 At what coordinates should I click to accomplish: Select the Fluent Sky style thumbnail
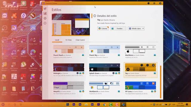click(104, 49)
